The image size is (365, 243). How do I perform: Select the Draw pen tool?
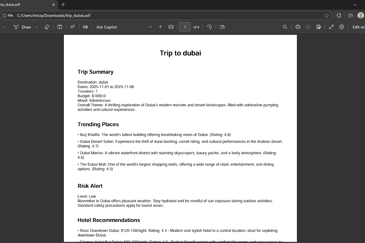[x=22, y=27]
